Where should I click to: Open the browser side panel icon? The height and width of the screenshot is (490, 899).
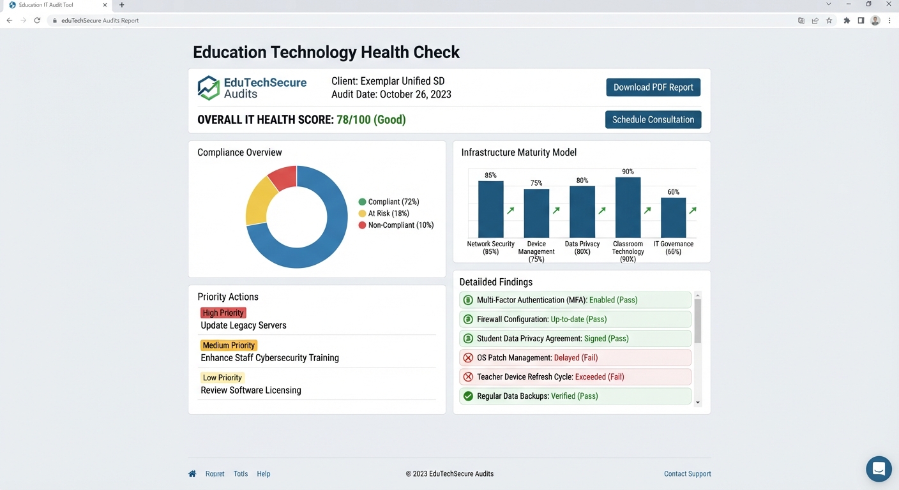[861, 20]
